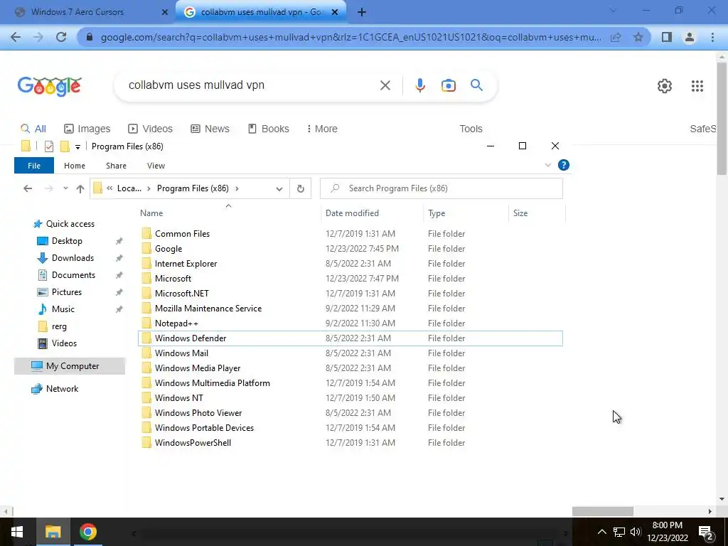Click Chrome's vertical scrollbar thumb
Screen dimensions: 728x546
pos(722,119)
